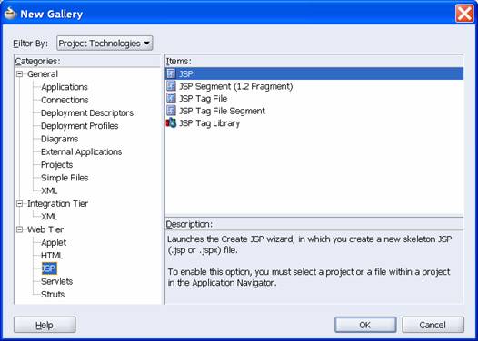
Task: Click the JSP item icon
Action: point(172,73)
